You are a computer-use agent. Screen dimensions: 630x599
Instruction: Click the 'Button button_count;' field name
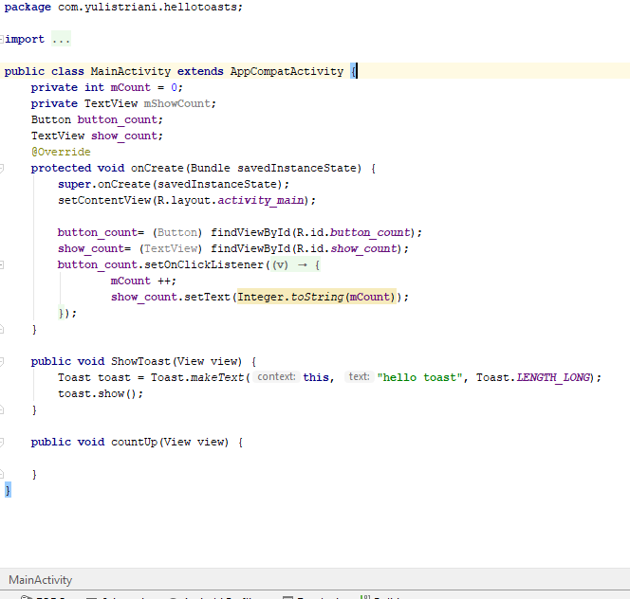118,120
